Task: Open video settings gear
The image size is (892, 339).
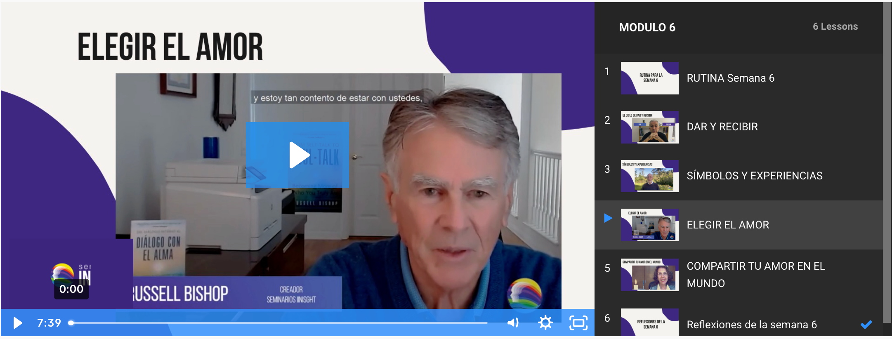Action: [545, 323]
